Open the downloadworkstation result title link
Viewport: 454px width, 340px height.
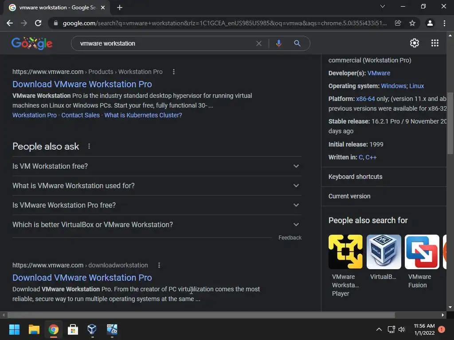[82, 278]
